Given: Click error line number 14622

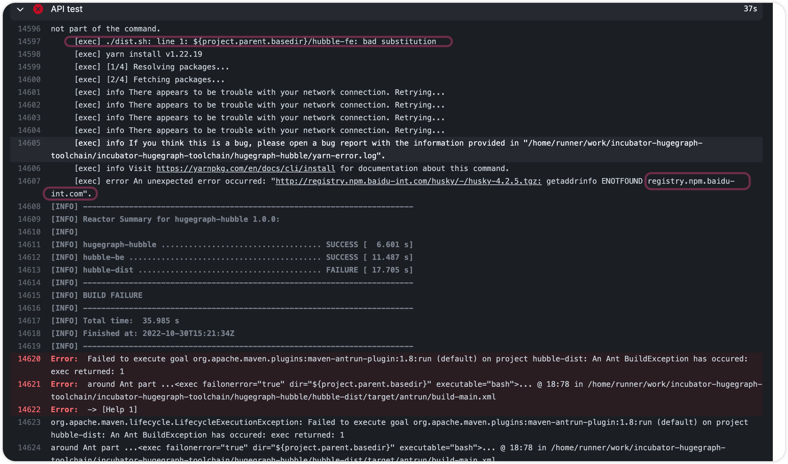Looking at the screenshot, I should point(29,410).
